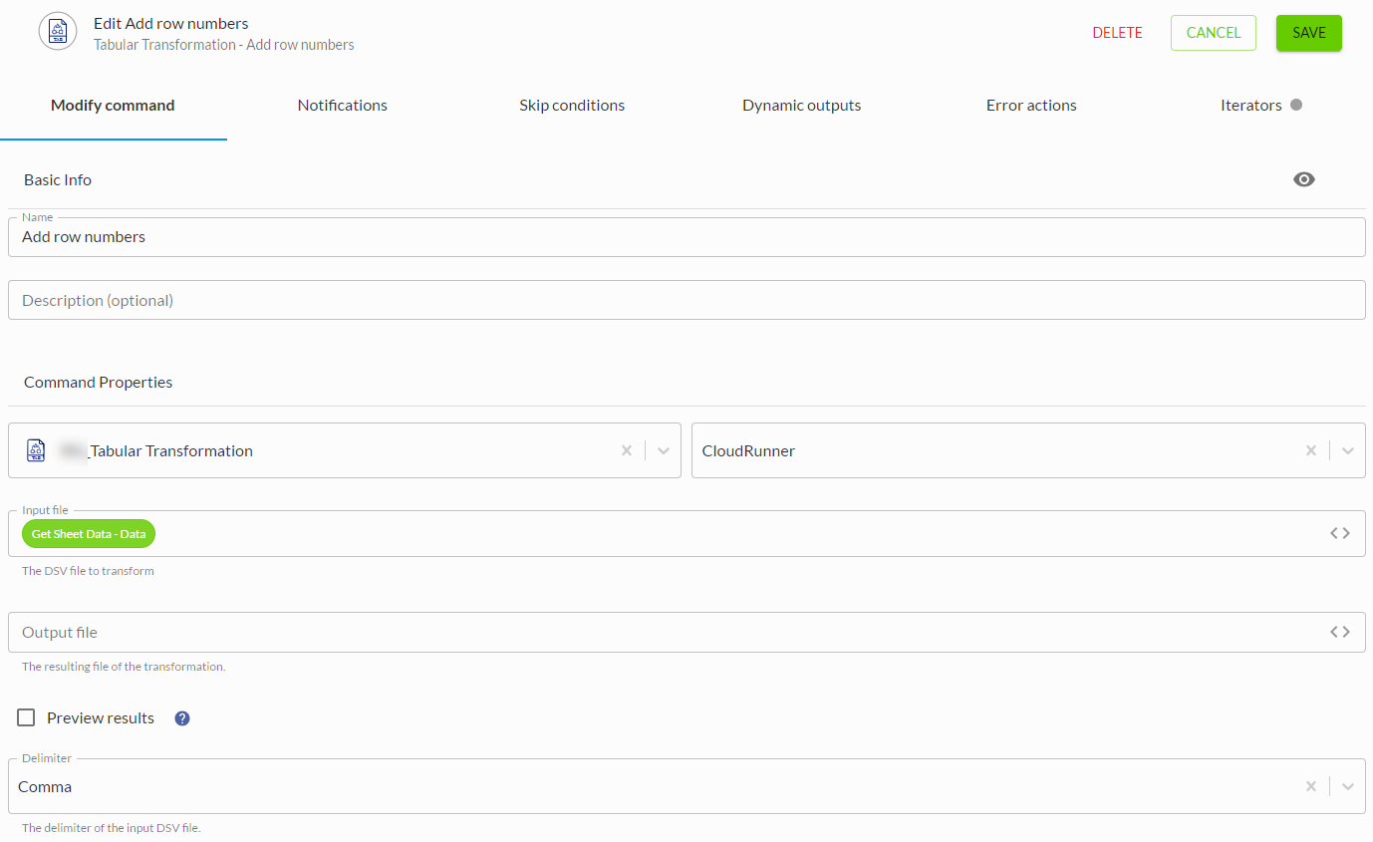Enable the Preview results checkbox
The width and height of the screenshot is (1373, 842).
(x=27, y=717)
